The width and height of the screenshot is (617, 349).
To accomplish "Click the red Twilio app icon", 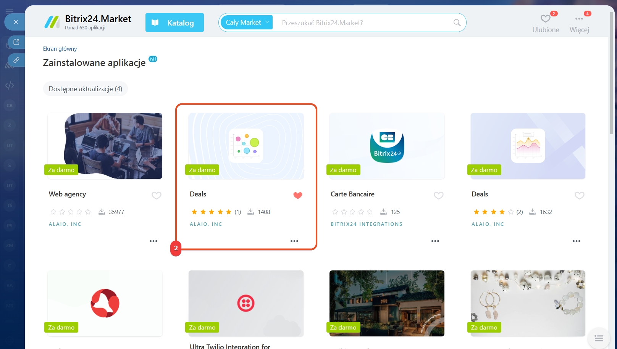I will (246, 303).
